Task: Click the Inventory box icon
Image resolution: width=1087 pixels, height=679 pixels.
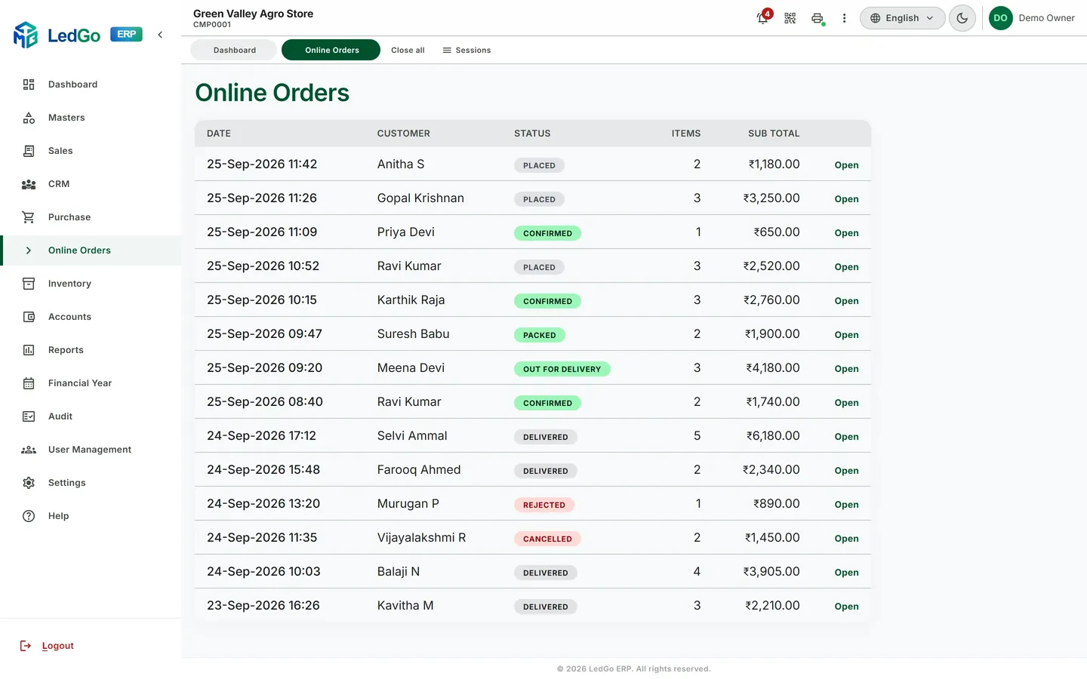Action: (x=29, y=284)
